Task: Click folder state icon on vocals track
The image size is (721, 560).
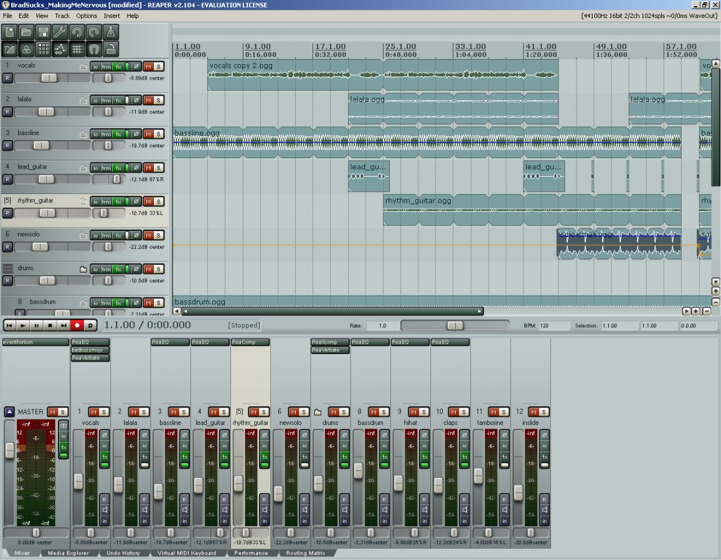Action: click(83, 67)
